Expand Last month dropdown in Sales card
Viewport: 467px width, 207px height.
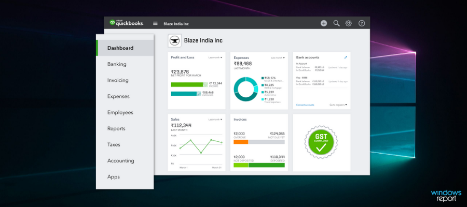tap(215, 120)
